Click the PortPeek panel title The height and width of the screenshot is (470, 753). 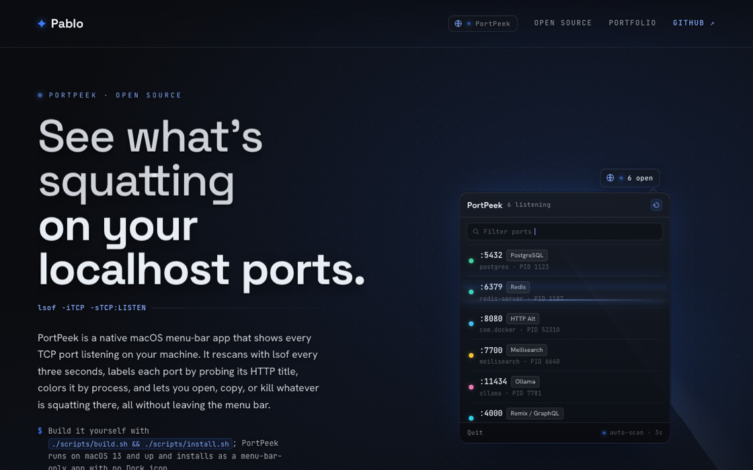click(x=485, y=205)
